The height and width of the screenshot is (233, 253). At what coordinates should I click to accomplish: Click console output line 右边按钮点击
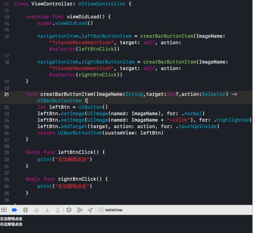click(x=11, y=224)
